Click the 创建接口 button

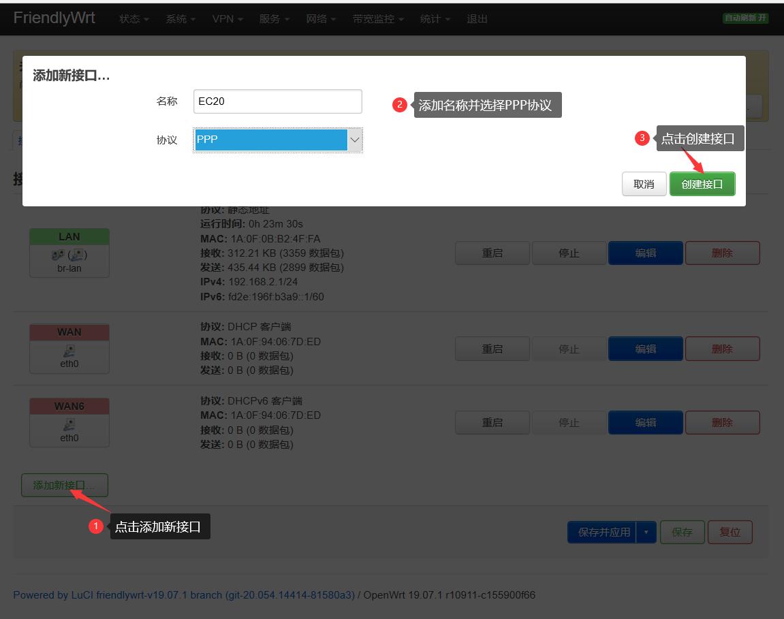[x=702, y=184]
